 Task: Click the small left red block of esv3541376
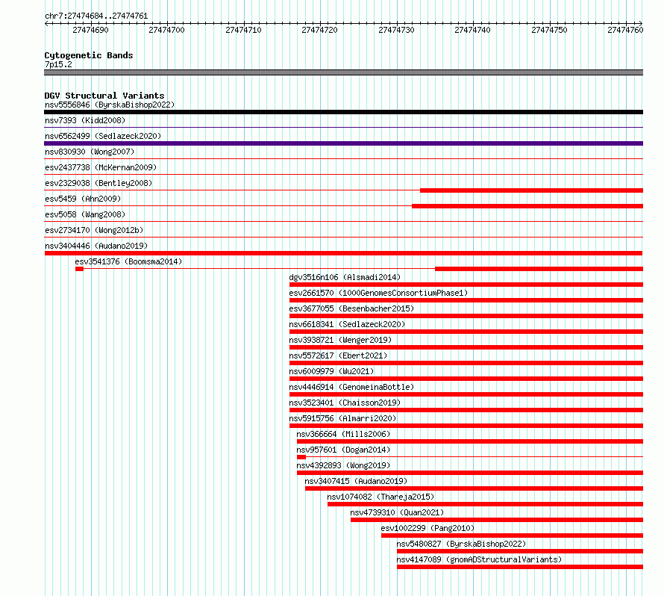tap(79, 269)
